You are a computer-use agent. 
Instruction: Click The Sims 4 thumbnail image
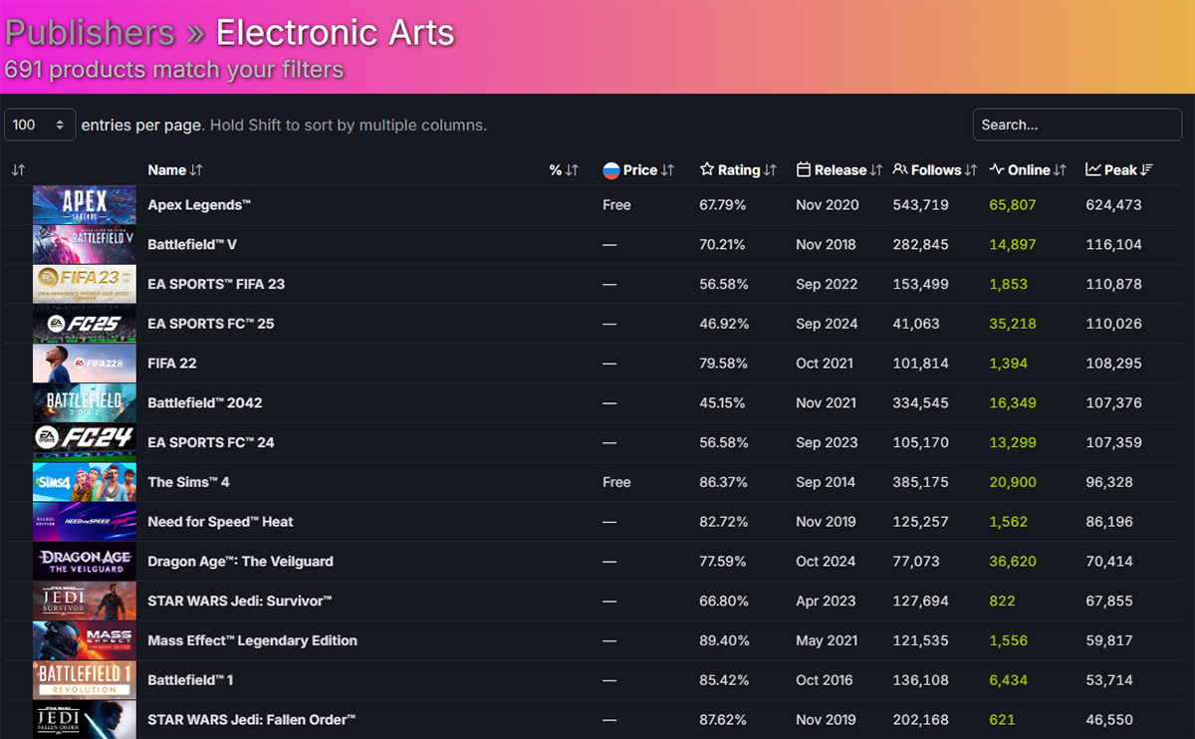[85, 482]
